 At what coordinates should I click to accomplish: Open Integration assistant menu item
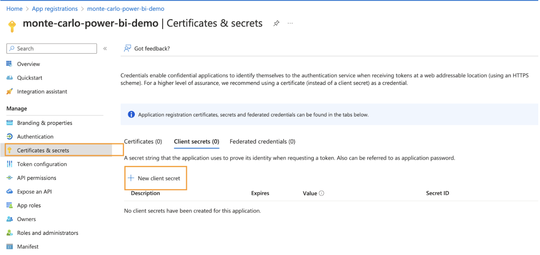click(x=42, y=91)
